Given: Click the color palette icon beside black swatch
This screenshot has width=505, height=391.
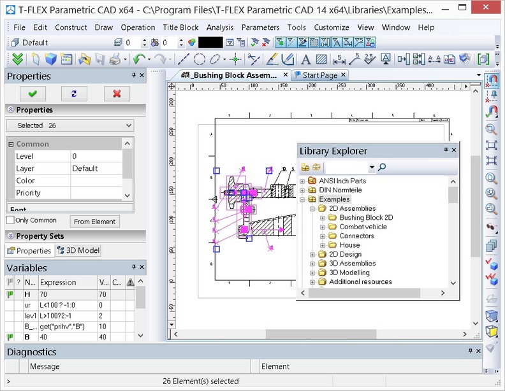Looking at the screenshot, I should pyautogui.click(x=192, y=43).
